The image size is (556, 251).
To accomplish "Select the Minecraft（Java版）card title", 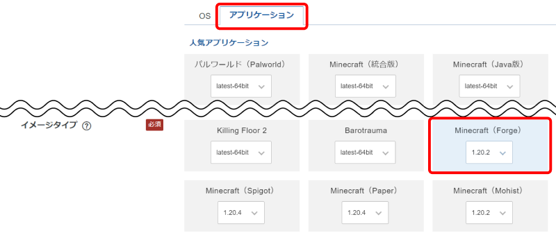I will 489,64.
